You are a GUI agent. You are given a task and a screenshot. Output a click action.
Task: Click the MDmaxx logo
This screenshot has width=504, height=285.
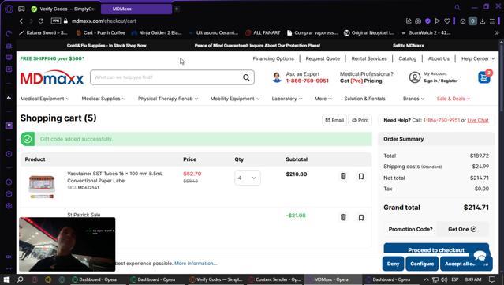click(x=52, y=77)
